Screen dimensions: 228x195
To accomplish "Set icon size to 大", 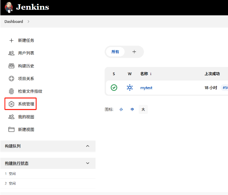I will pyautogui.click(x=143, y=109).
